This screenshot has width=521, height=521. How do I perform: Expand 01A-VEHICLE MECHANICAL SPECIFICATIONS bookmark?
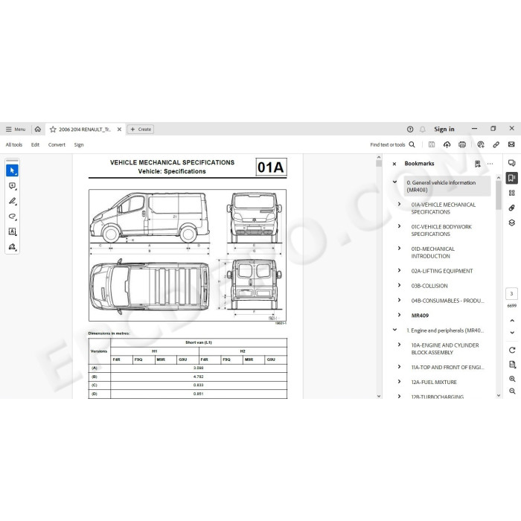click(x=400, y=204)
